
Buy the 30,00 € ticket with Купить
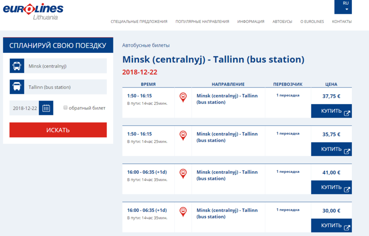331,225
